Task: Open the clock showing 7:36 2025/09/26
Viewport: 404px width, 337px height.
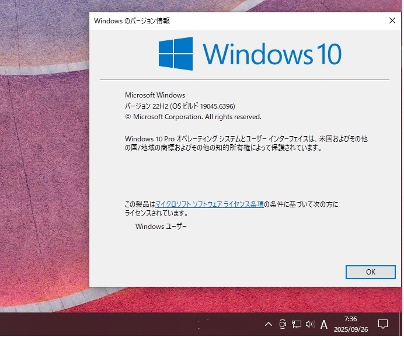Action: coord(352,325)
